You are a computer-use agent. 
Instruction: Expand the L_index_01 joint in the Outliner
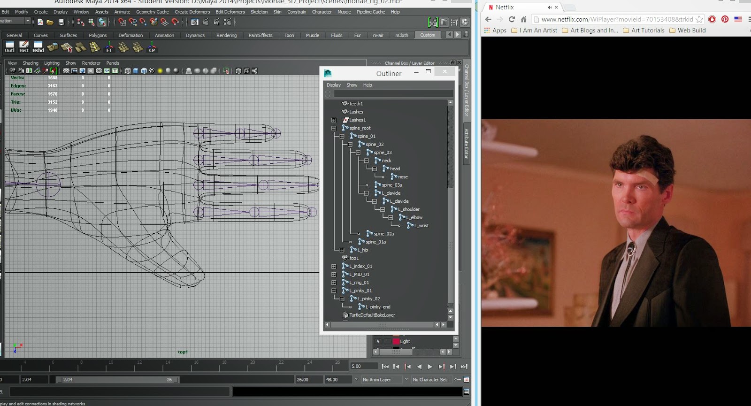pos(334,266)
